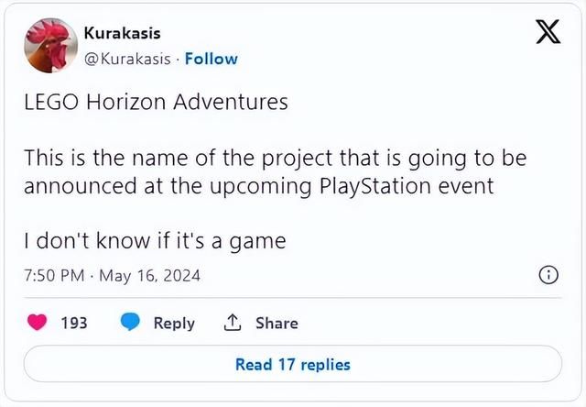Viewport: 586px width, 407px height.
Task: Open the X logo link
Action: click(x=548, y=34)
